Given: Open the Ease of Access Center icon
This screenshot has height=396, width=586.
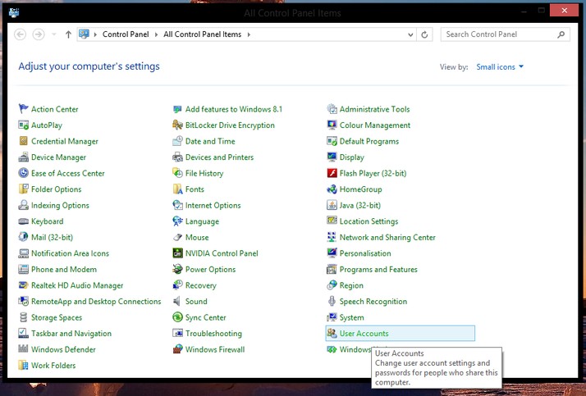Looking at the screenshot, I should pyautogui.click(x=23, y=173).
